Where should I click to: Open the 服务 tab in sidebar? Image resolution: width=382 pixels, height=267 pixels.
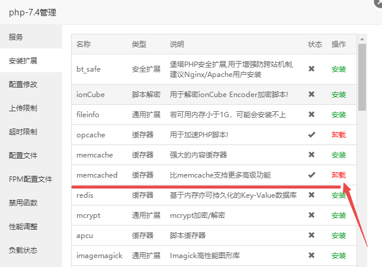tap(31, 37)
